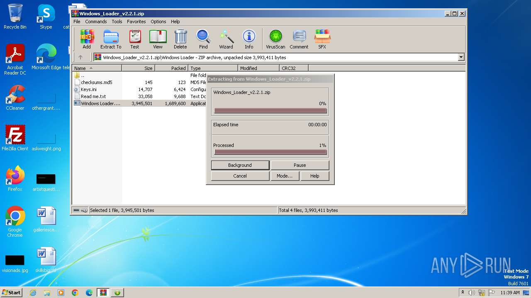Image resolution: width=531 pixels, height=298 pixels.
Task: Open the Commands menu
Action: pos(96,22)
